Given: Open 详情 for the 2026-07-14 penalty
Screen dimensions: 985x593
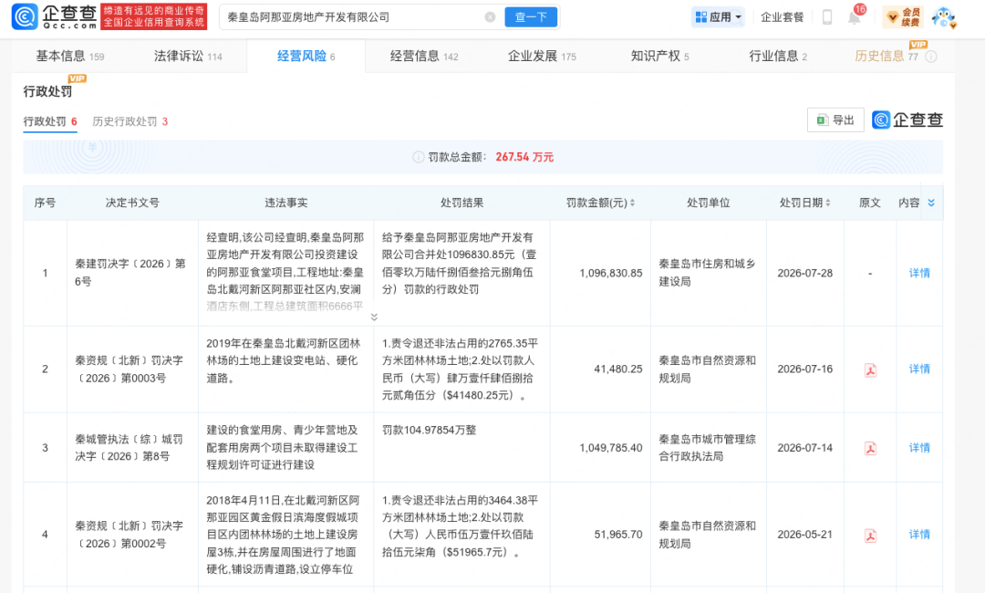Looking at the screenshot, I should point(919,447).
